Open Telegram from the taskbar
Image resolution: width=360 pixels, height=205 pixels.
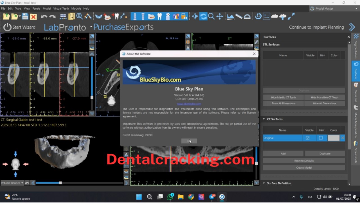click(x=212, y=197)
